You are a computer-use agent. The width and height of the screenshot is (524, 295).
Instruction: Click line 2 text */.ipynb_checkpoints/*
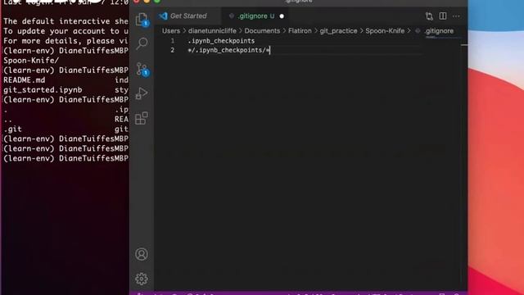[x=228, y=50]
